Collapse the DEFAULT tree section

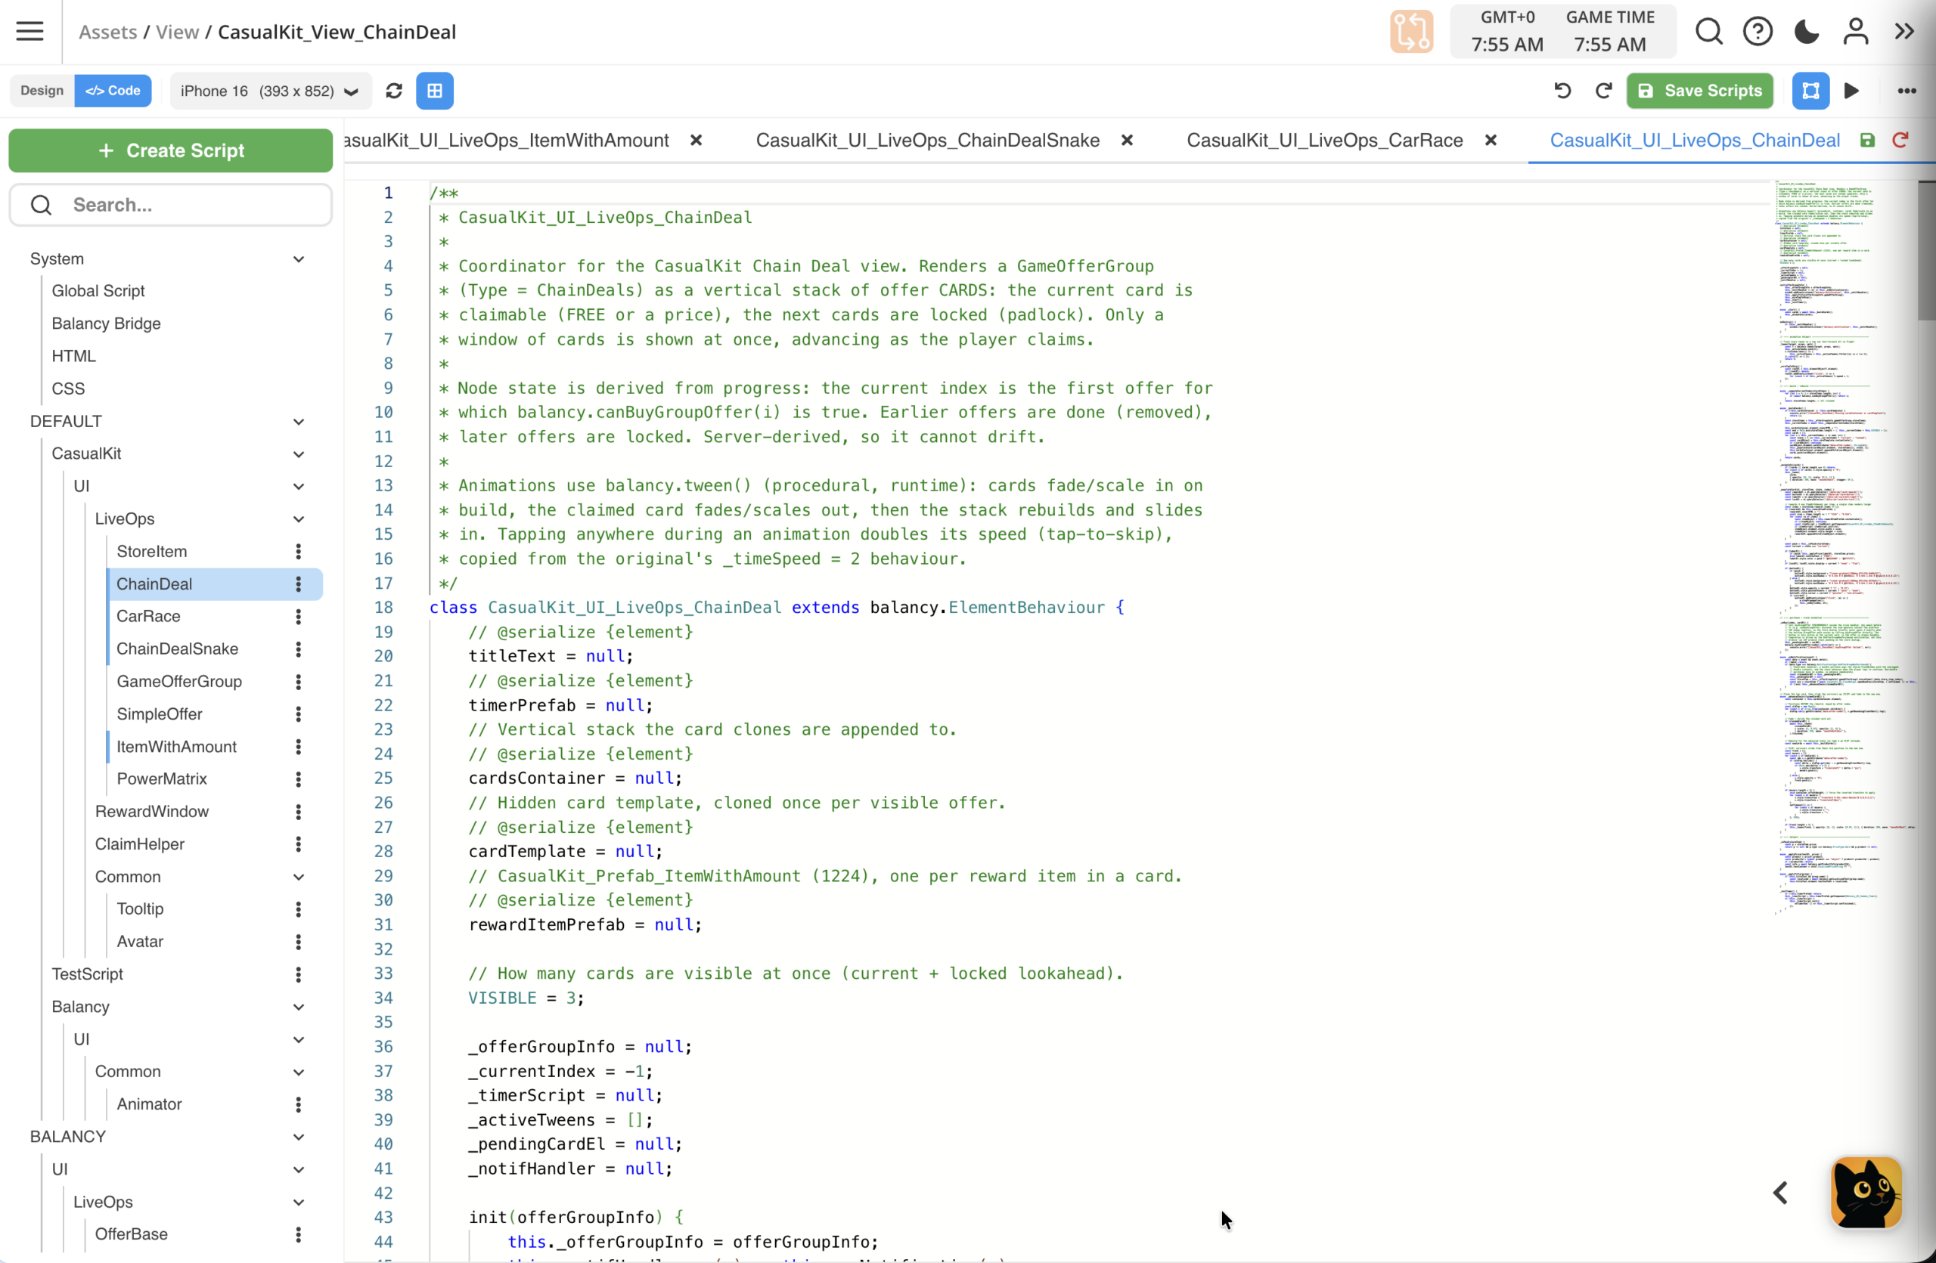299,422
